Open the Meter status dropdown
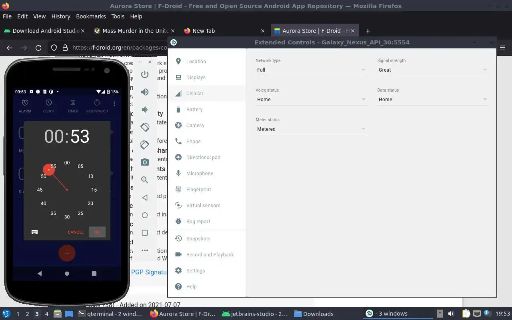Image resolution: width=512 pixels, height=320 pixels. [x=311, y=129]
